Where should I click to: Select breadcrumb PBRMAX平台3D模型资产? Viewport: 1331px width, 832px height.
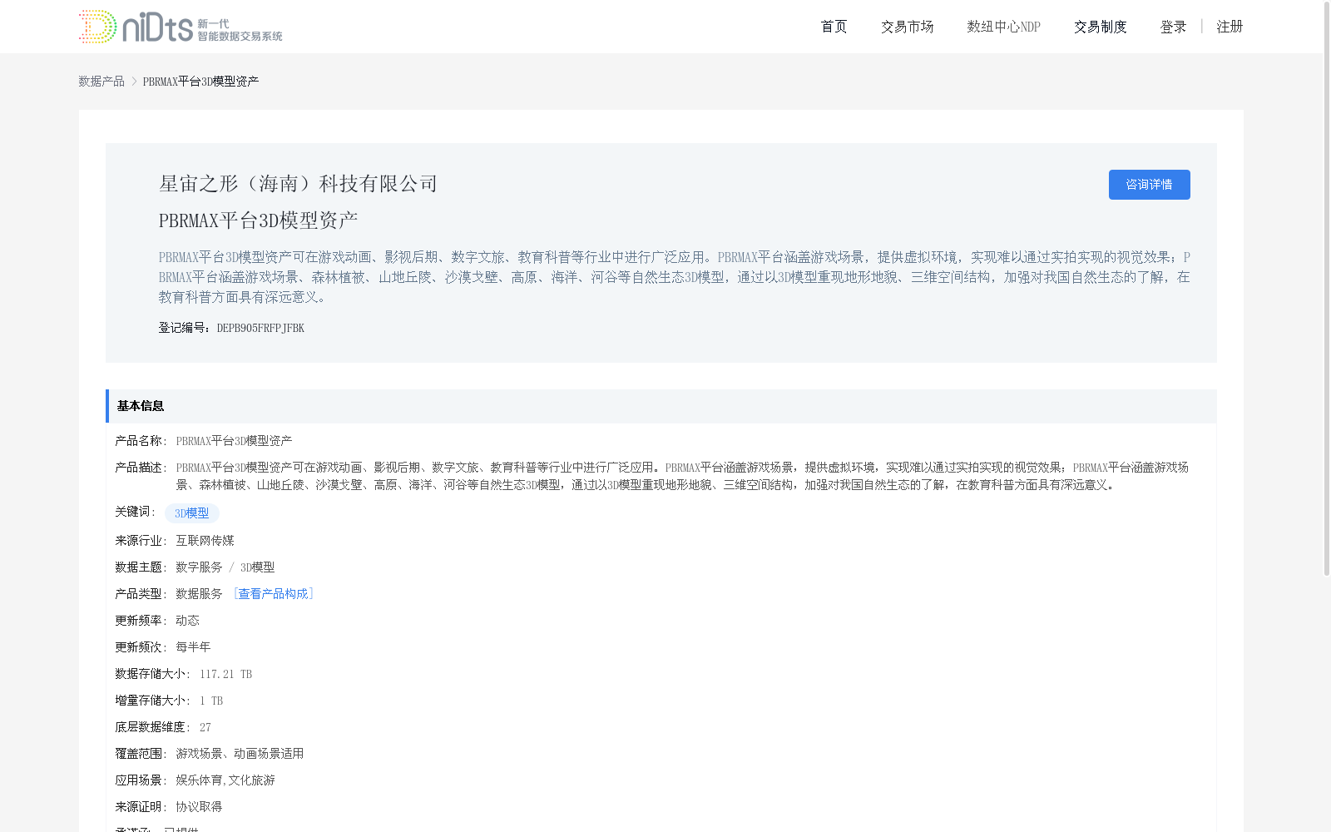click(200, 82)
